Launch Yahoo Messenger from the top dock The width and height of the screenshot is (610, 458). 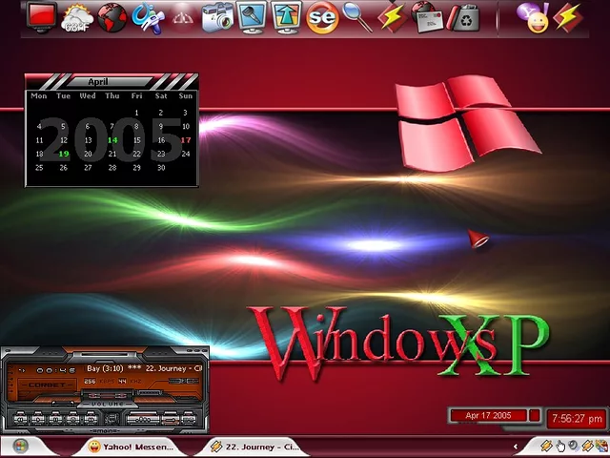click(531, 16)
